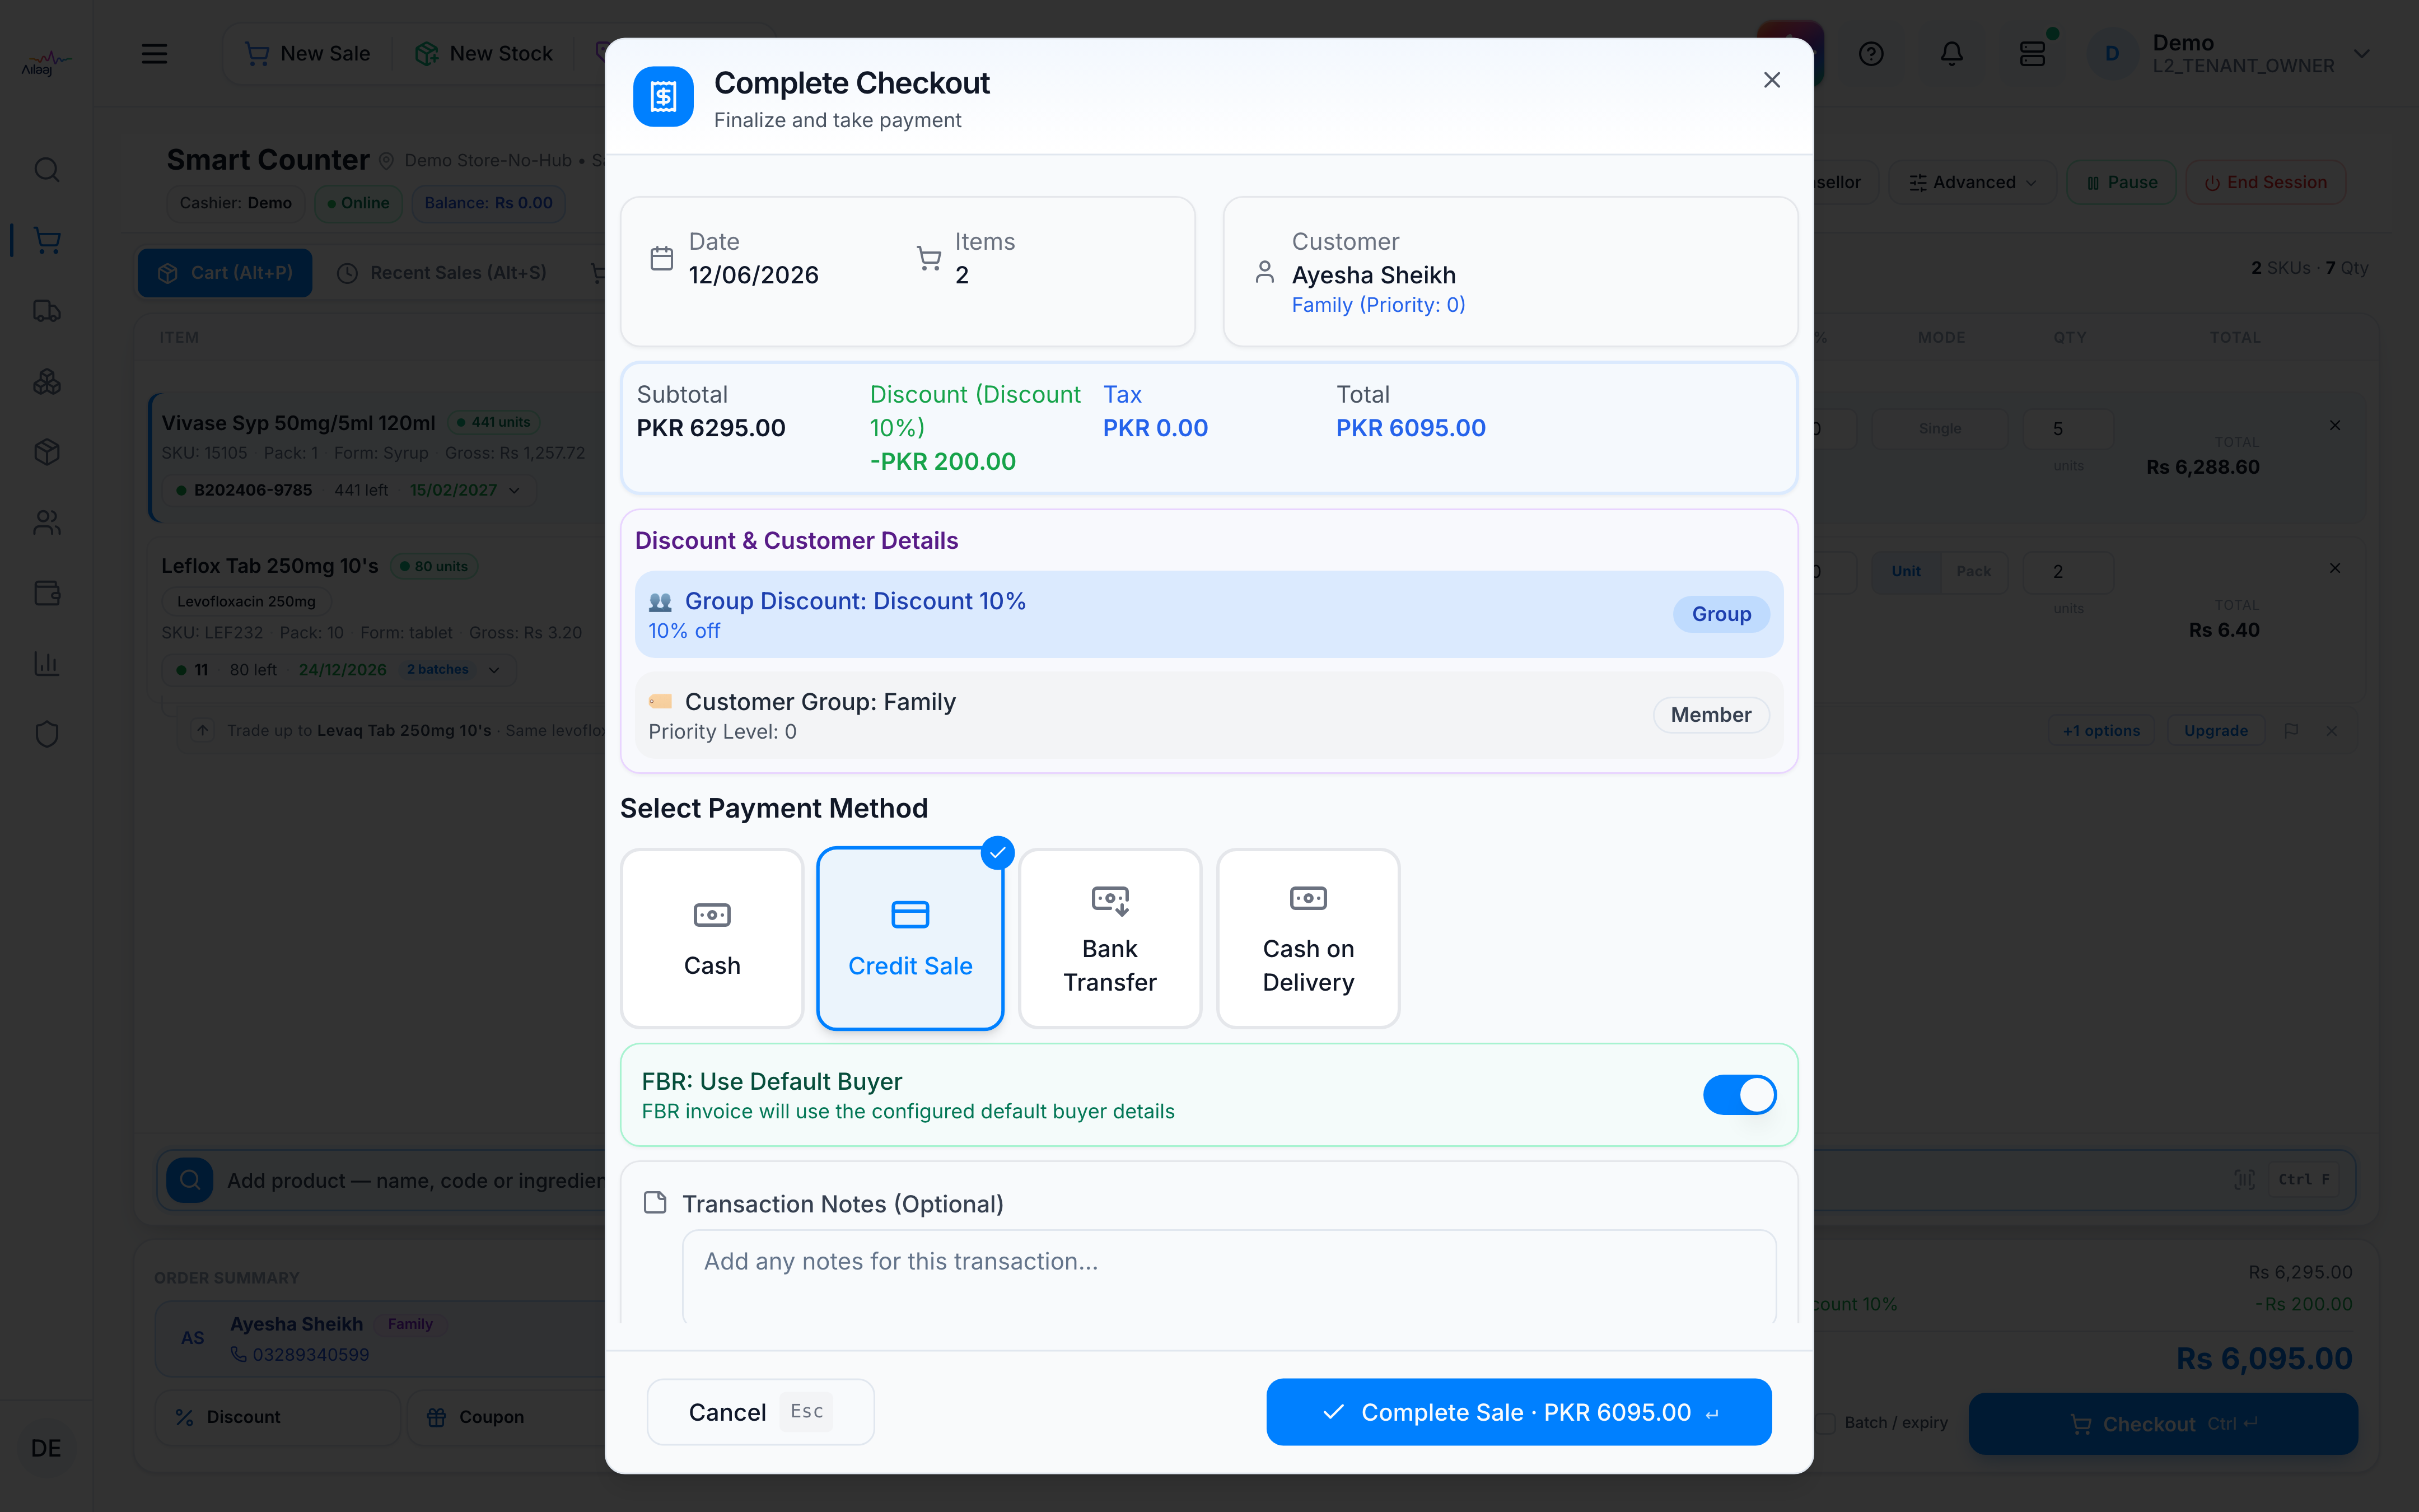The image size is (2419, 1512).
Task: Expand the Demo user account menu
Action: point(2229,54)
